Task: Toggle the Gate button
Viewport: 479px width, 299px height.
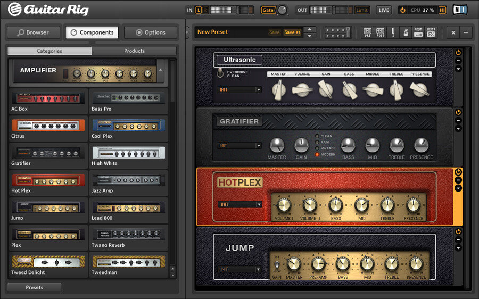Action: click(268, 10)
